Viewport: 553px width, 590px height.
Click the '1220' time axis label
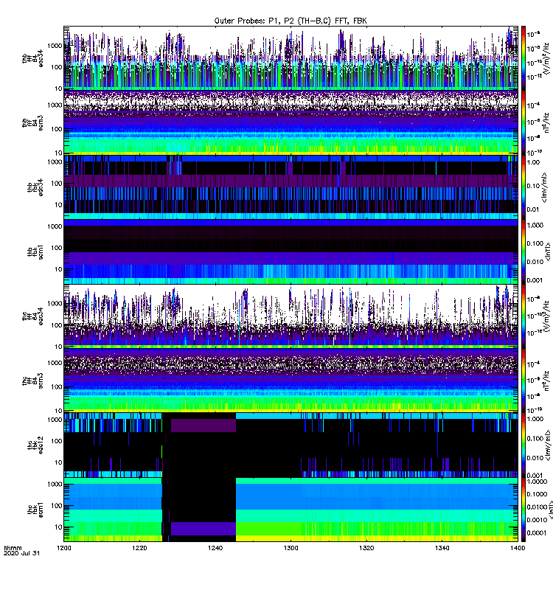tap(139, 548)
